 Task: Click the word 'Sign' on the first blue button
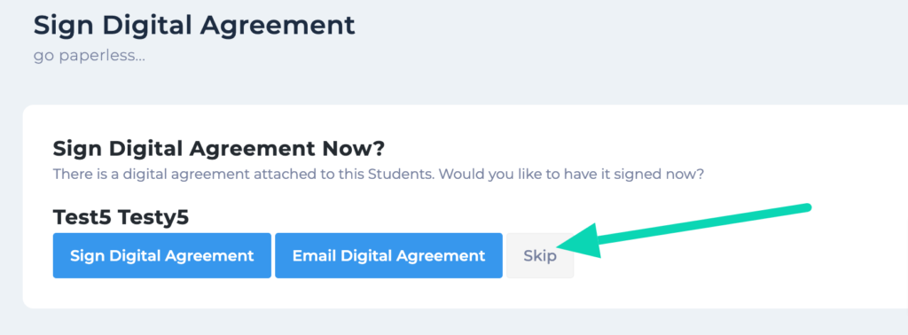click(x=82, y=256)
